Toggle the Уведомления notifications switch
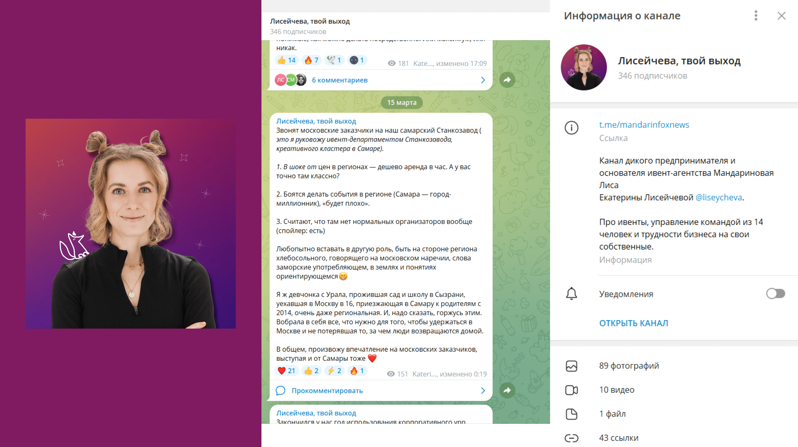The image size is (798, 447). tap(775, 294)
